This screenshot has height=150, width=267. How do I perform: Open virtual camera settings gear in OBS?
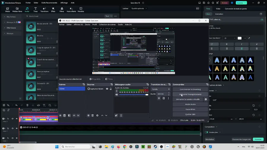pos(206,99)
